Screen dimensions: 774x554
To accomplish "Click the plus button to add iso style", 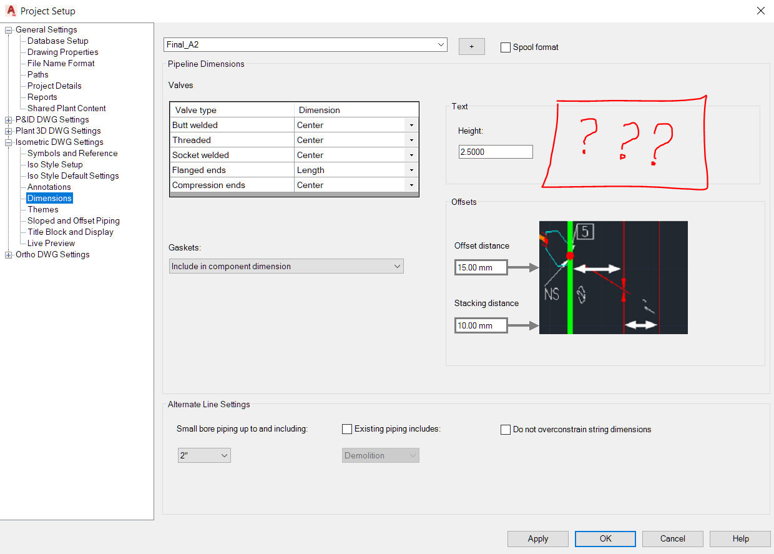I will click(x=471, y=46).
